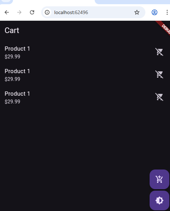Click the Cart page heading
The image size is (170, 211).
(12, 30)
